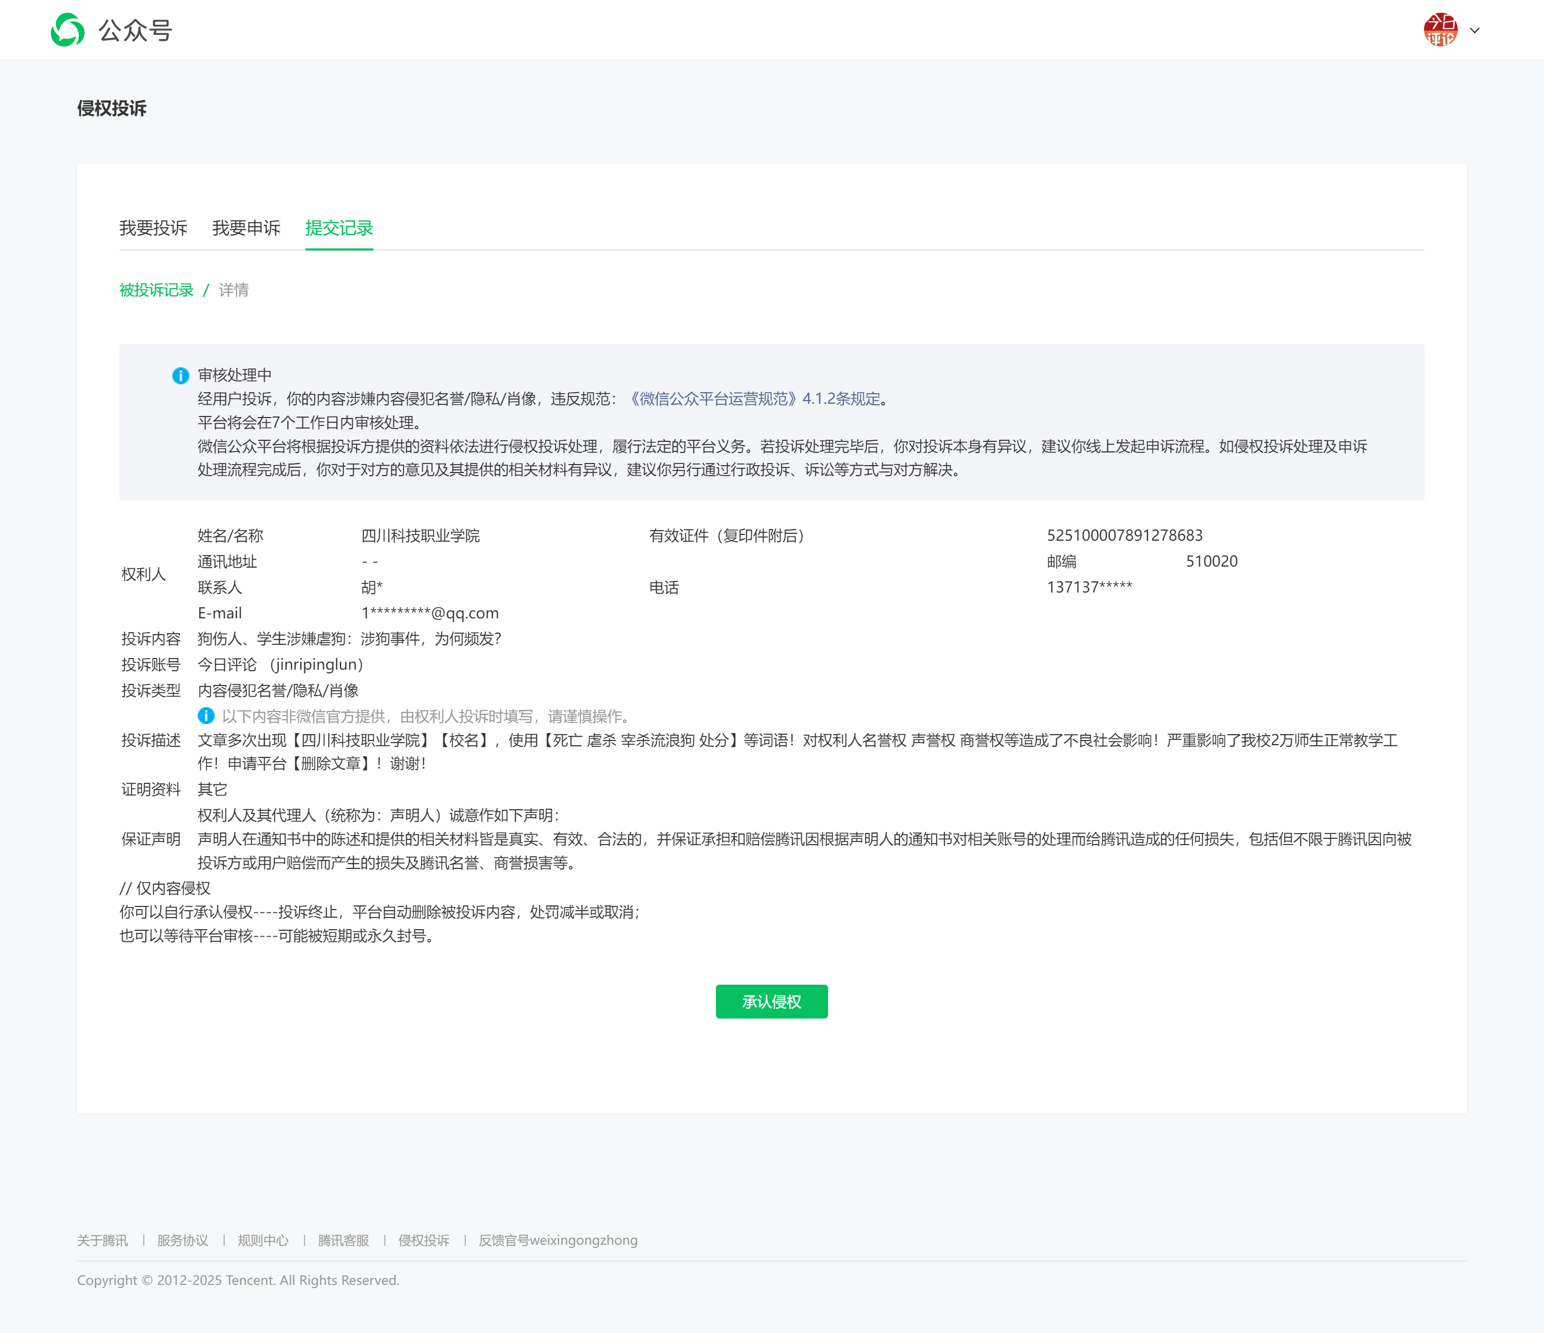Click the 详情 breadcrumb item
Screen dimensions: 1544x1333
click(233, 290)
